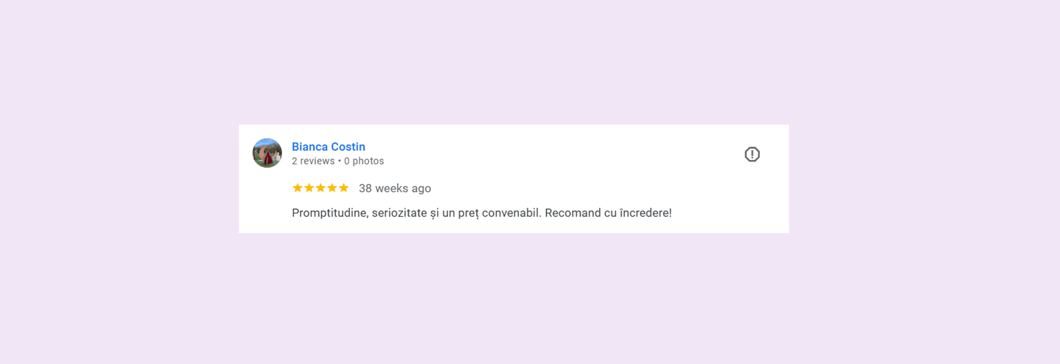The height and width of the screenshot is (364, 1060).
Task: Click the '38 weeks ago' timestamp
Action: pos(395,188)
